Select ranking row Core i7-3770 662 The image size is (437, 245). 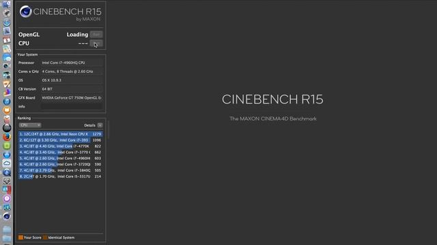pos(61,152)
